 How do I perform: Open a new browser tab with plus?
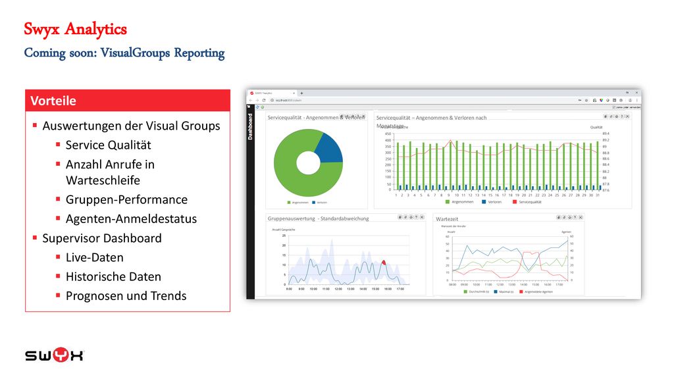click(301, 93)
